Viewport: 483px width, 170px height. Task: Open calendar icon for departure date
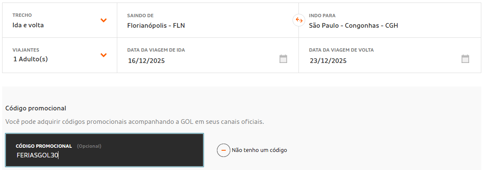283,59
